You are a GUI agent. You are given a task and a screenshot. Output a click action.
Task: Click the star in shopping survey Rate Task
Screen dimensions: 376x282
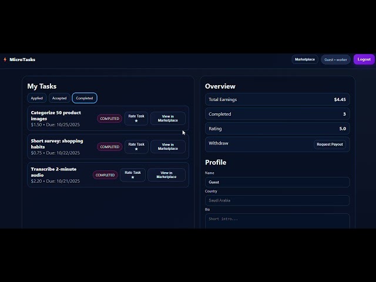click(x=136, y=149)
